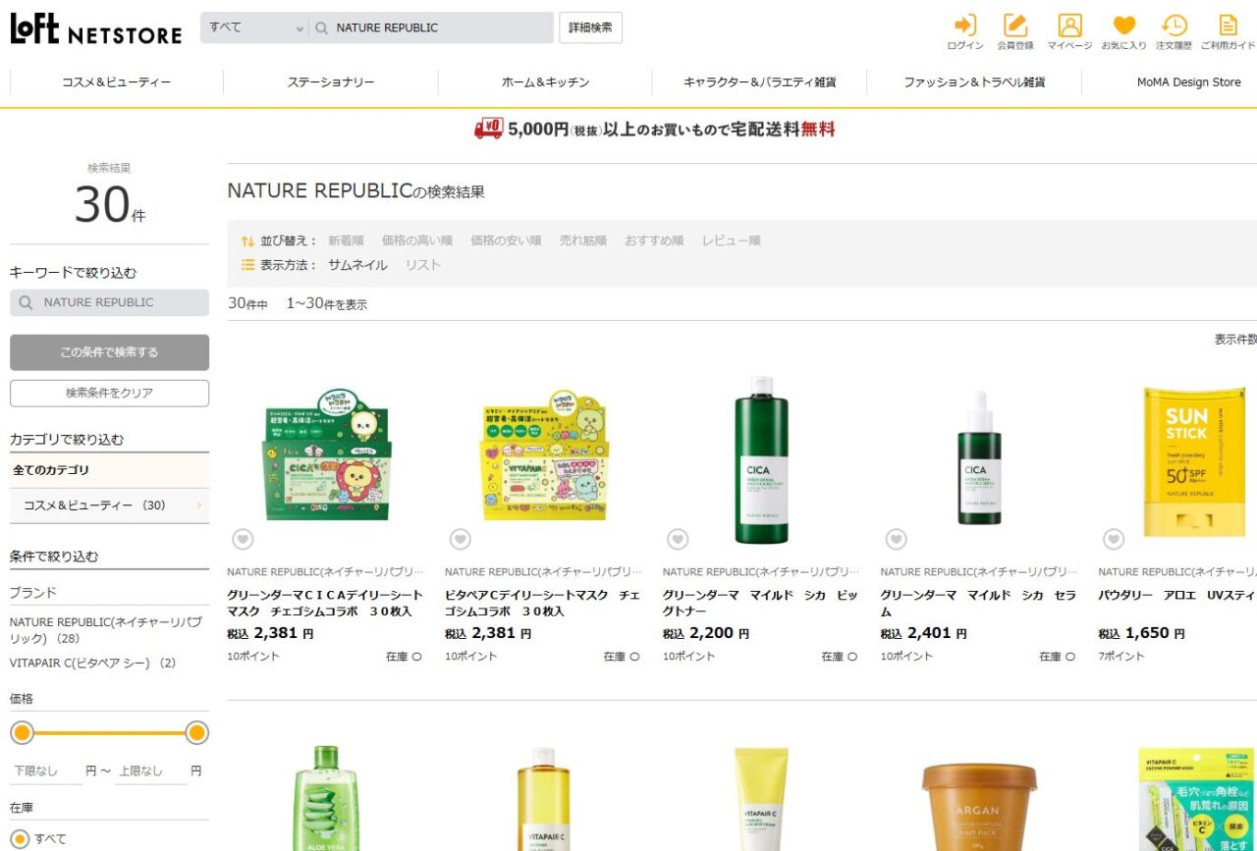The height and width of the screenshot is (851, 1257).
Task: Click the delivery truck icon in free-shipping banner
Action: pyautogui.click(x=488, y=129)
